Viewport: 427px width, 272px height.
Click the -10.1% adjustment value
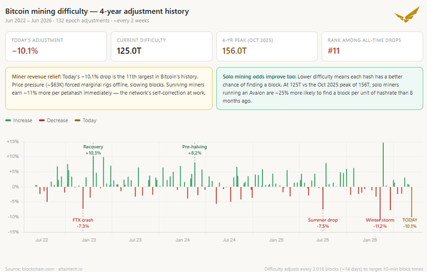click(25, 51)
